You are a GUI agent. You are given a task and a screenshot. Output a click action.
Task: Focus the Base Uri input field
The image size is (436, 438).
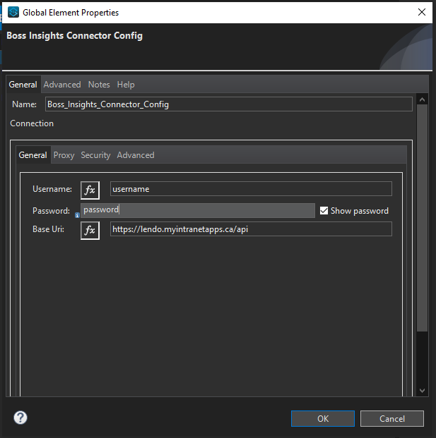pyautogui.click(x=250, y=229)
